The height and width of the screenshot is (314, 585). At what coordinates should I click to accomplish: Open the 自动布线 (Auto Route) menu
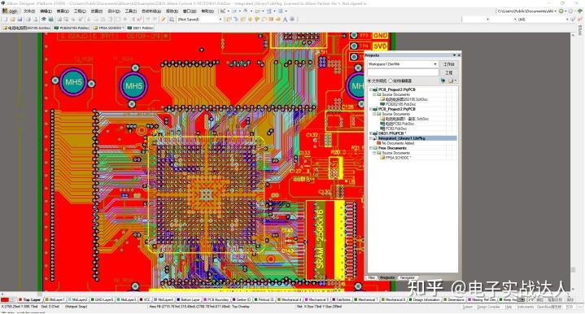[151, 11]
